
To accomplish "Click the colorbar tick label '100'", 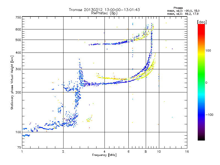I will tap(208, 51).
